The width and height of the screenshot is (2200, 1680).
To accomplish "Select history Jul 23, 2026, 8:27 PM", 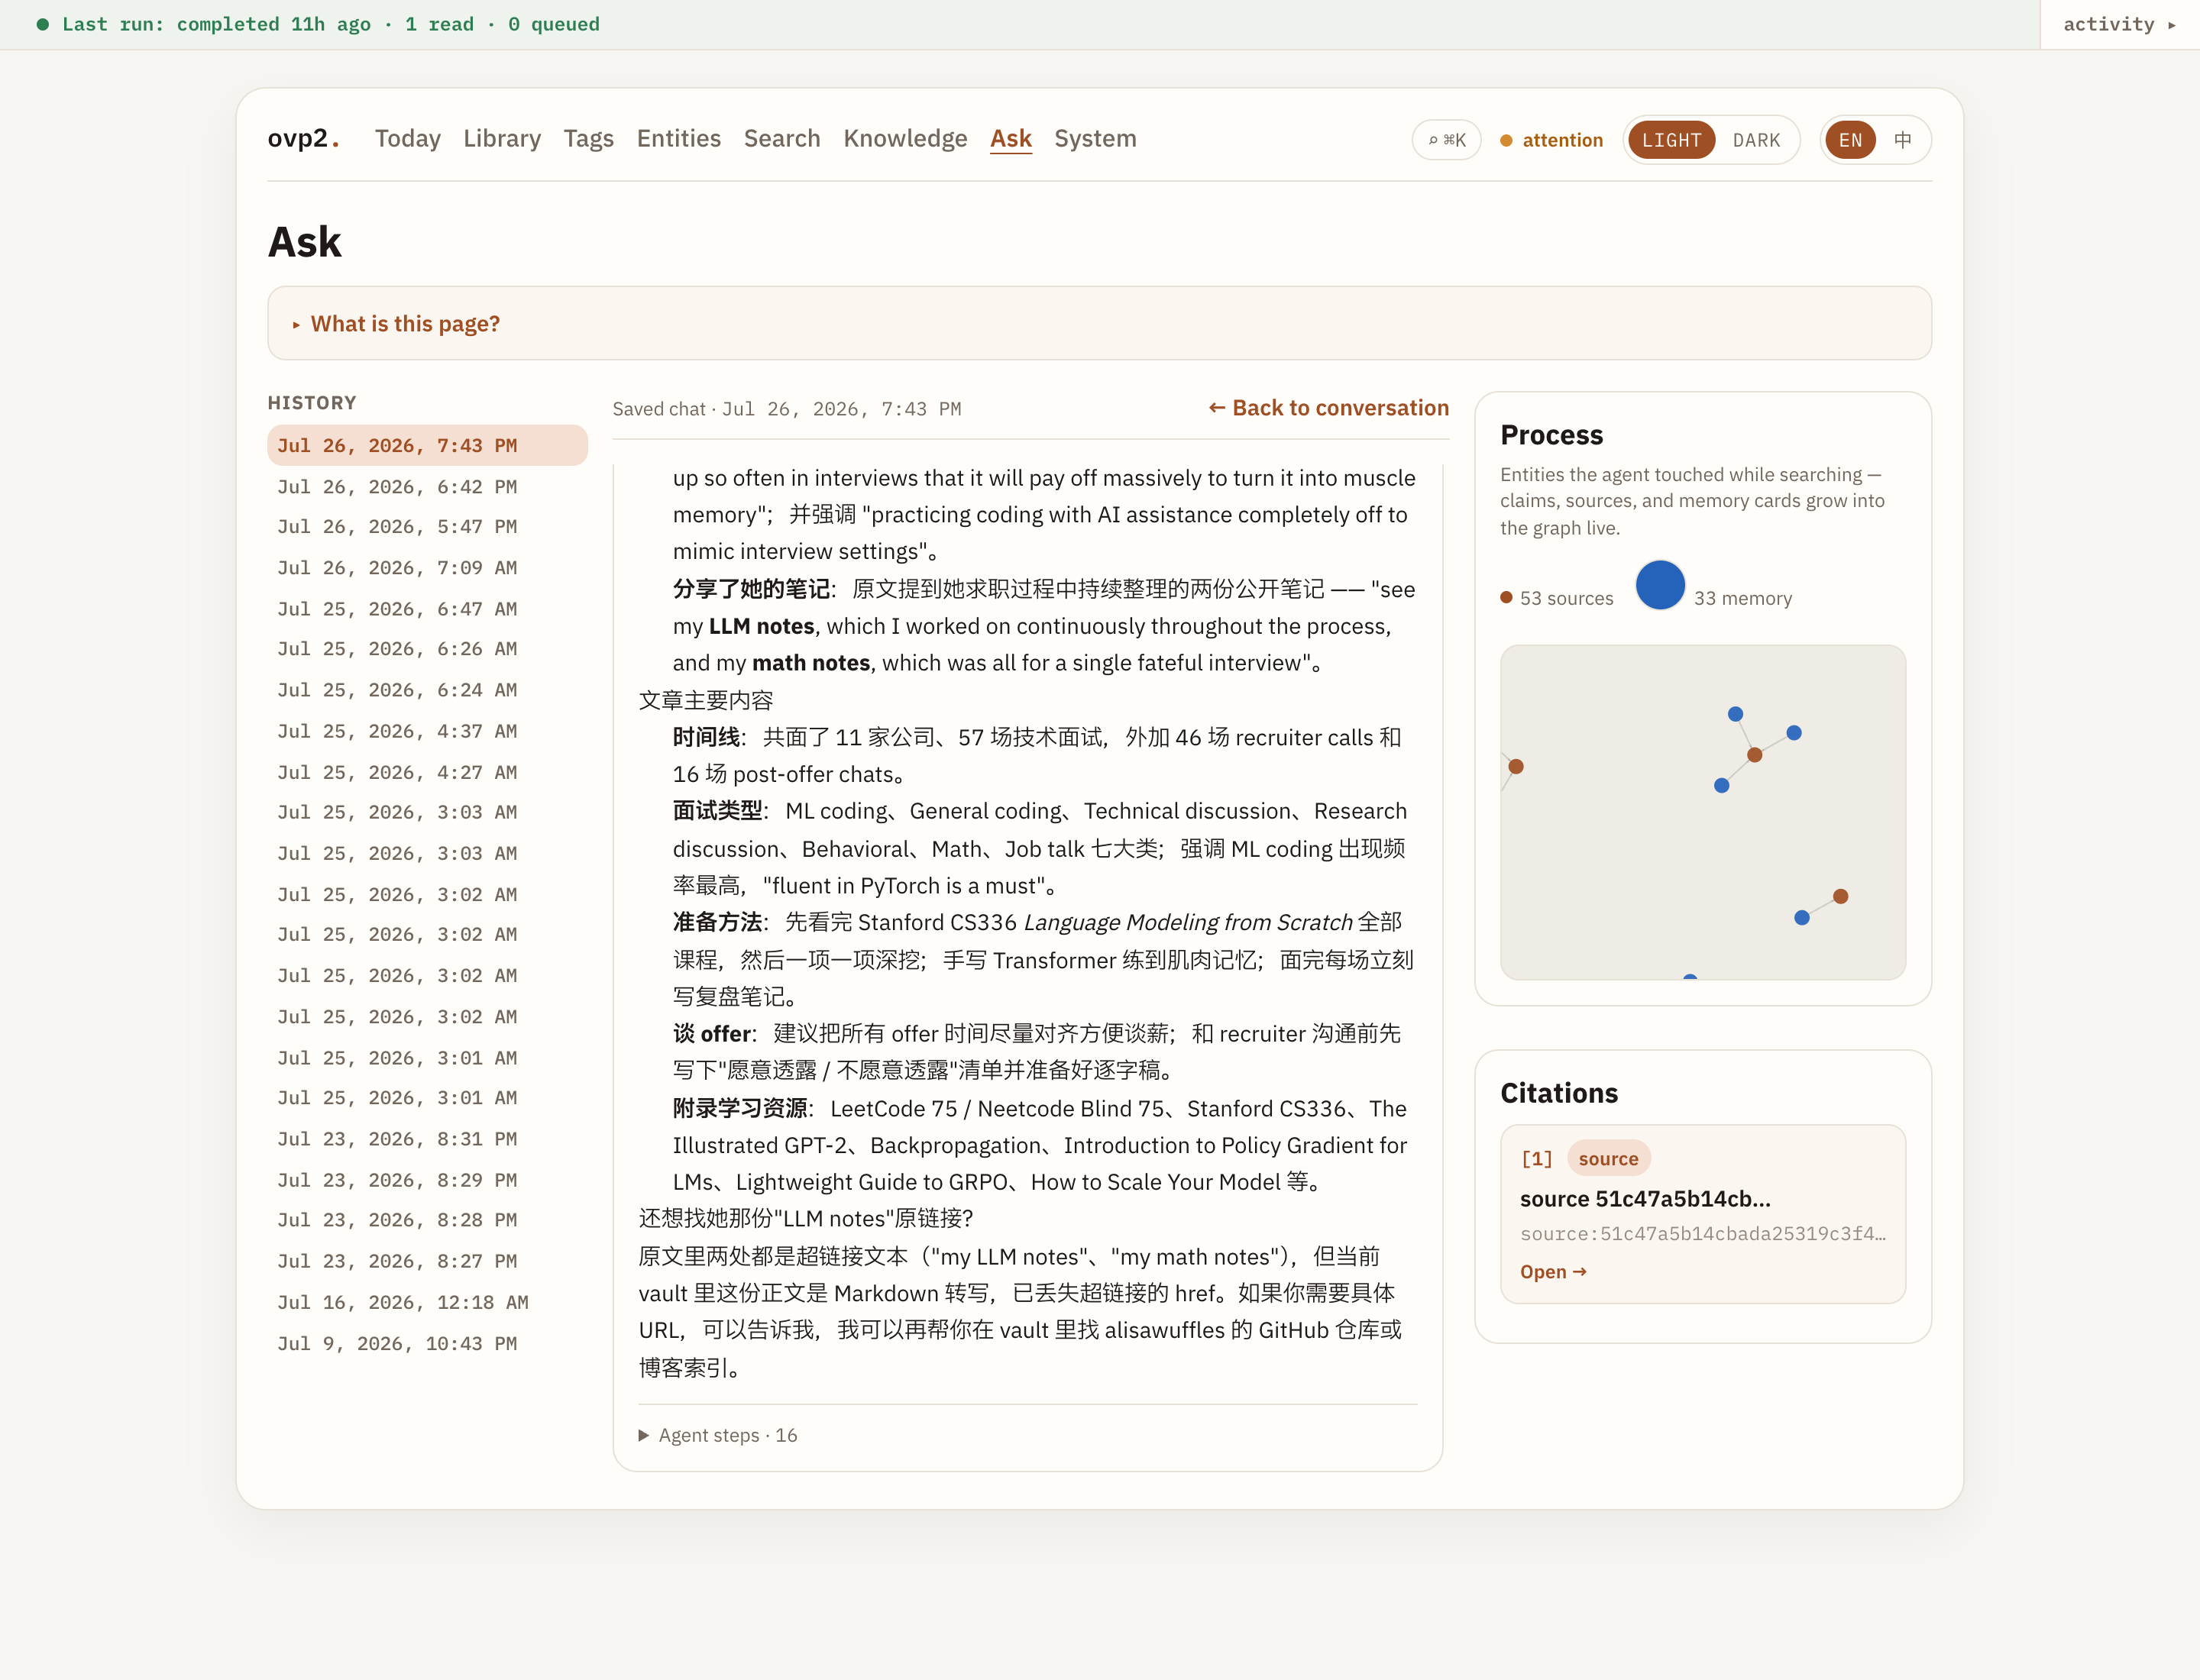I will coord(427,1261).
